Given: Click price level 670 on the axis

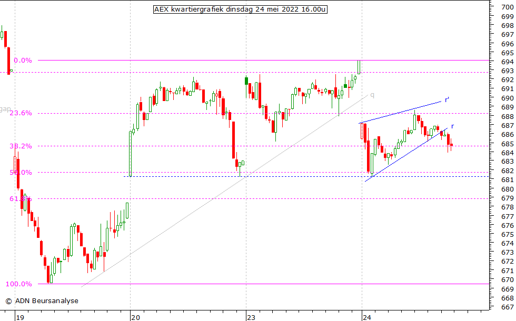Looking at the screenshot, I should coord(507,280).
